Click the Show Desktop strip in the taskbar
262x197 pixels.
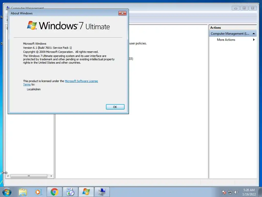(260, 192)
